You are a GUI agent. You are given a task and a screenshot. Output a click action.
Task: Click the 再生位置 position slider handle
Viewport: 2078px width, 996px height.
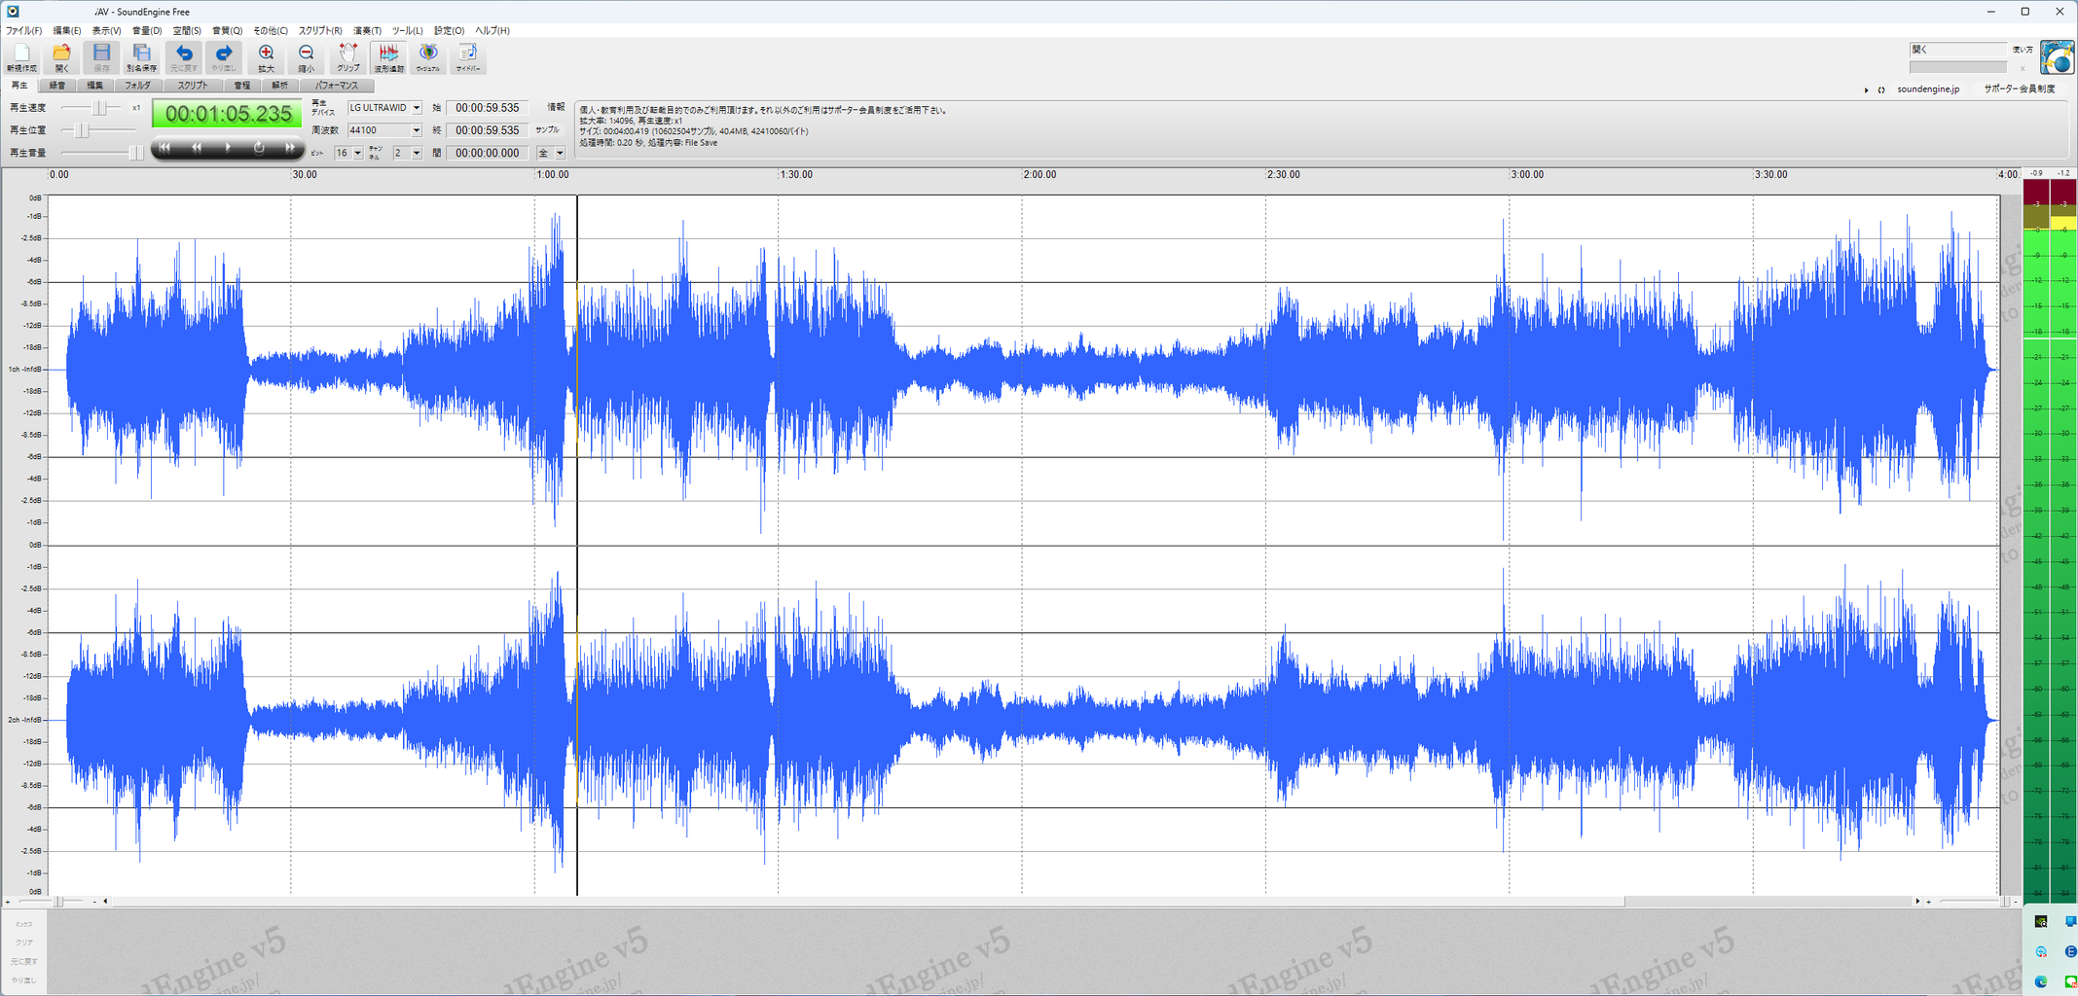tap(83, 130)
